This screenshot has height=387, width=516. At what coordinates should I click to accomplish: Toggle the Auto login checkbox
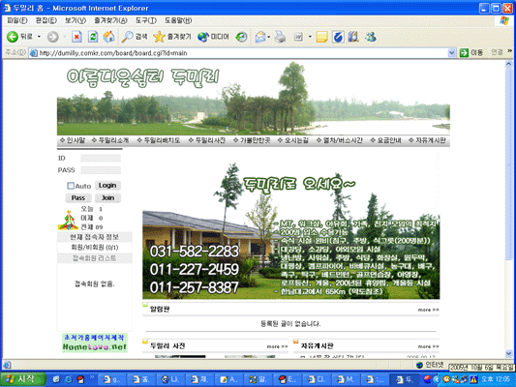pos(71,186)
